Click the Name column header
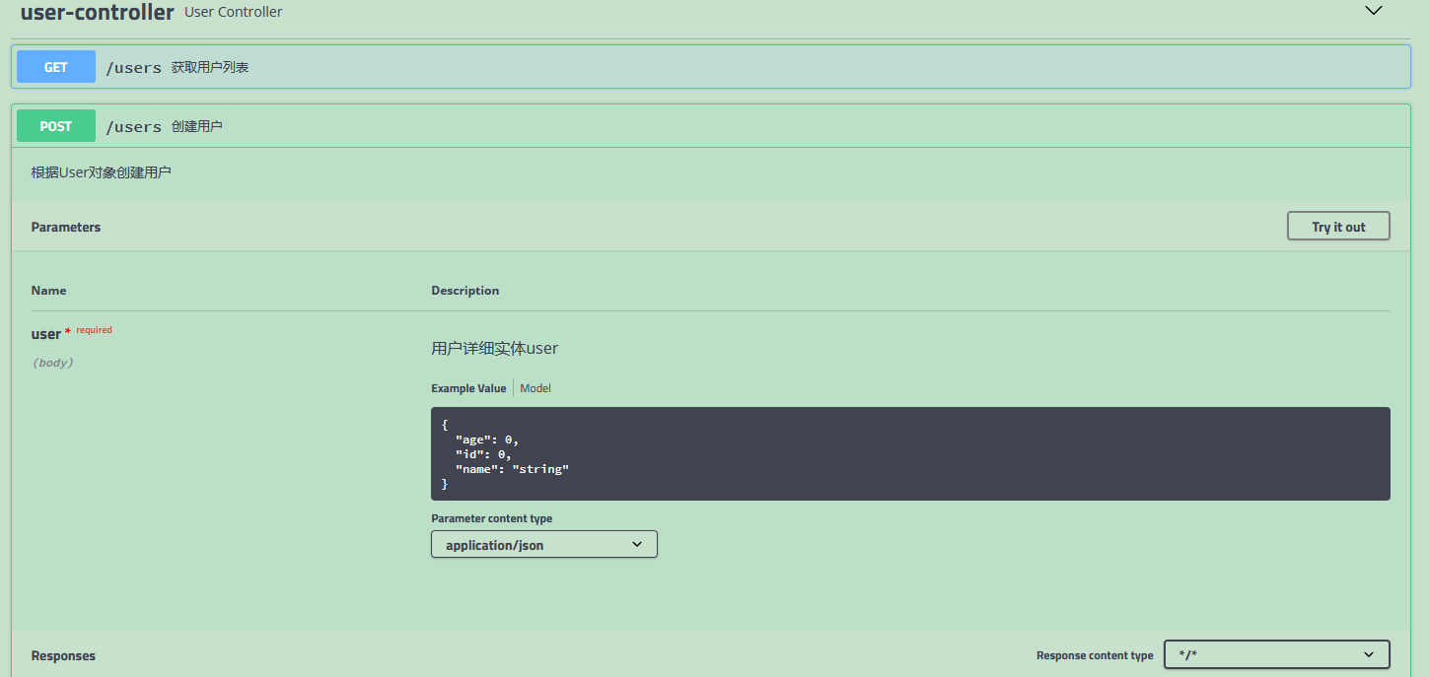The image size is (1429, 677). [49, 291]
